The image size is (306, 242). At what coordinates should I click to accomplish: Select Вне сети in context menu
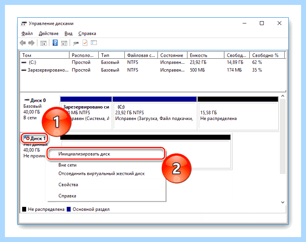click(x=106, y=165)
